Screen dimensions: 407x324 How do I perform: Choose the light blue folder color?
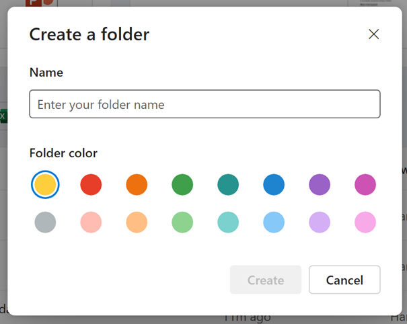point(274,222)
